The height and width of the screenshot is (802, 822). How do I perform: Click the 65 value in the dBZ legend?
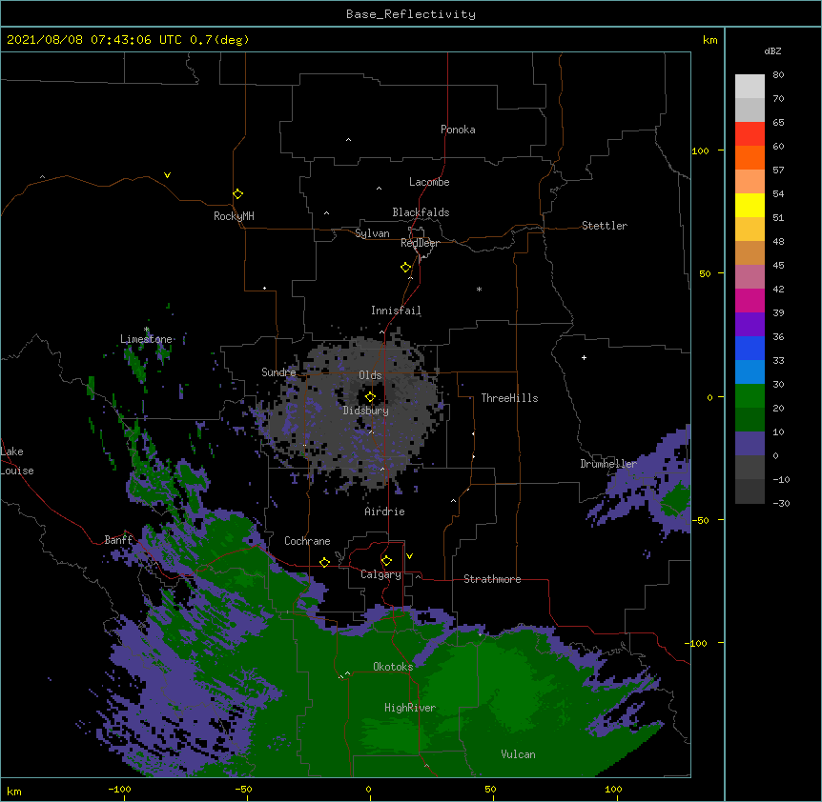778,123
